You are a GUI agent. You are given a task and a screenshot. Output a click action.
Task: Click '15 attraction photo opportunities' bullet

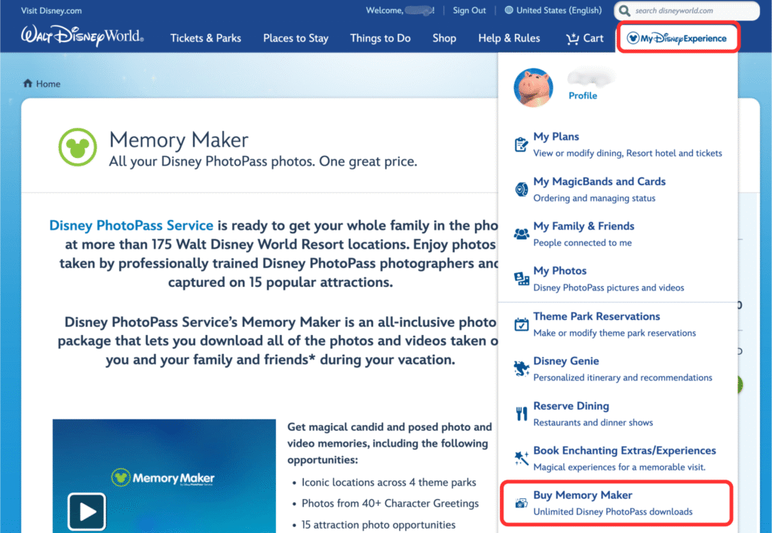378,525
